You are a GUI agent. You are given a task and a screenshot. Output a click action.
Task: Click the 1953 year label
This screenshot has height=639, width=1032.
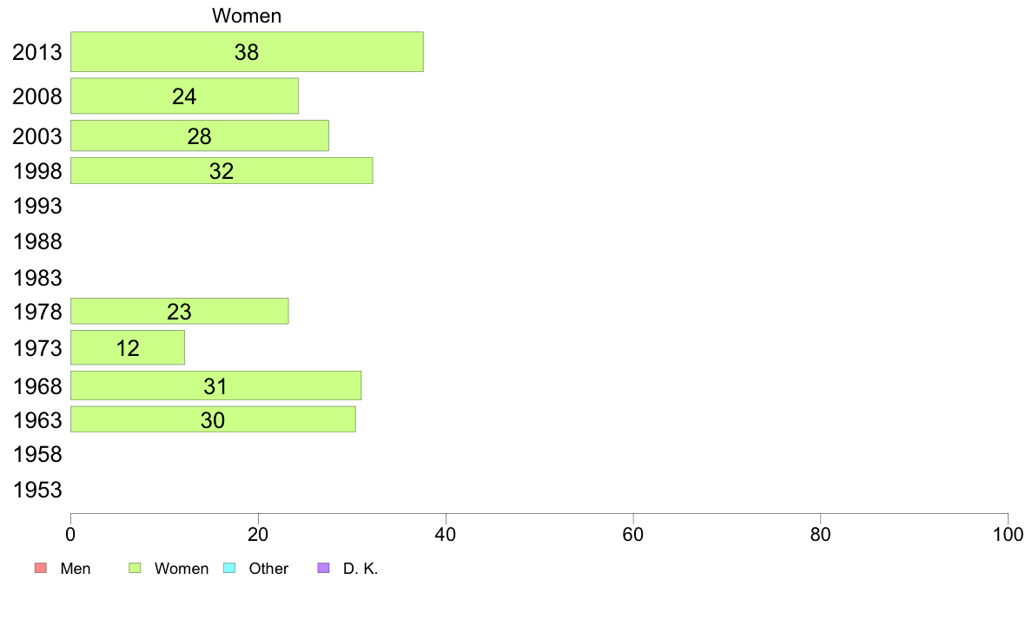pyautogui.click(x=37, y=491)
